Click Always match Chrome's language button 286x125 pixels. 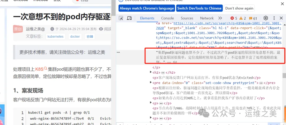coord(147,8)
